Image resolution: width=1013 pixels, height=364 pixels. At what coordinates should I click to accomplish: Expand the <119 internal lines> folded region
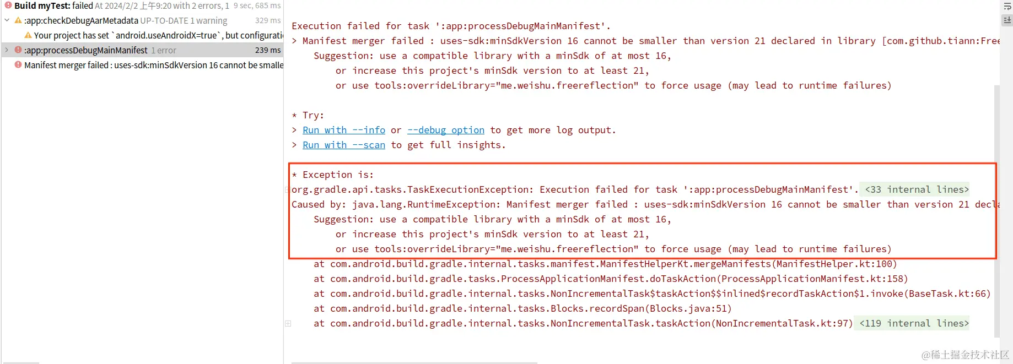click(x=912, y=323)
